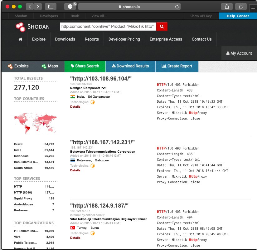Viewport: 257px width, 250px height.
Task: Open result "http://103.108.96.104/" heading
Action: [x=101, y=79]
